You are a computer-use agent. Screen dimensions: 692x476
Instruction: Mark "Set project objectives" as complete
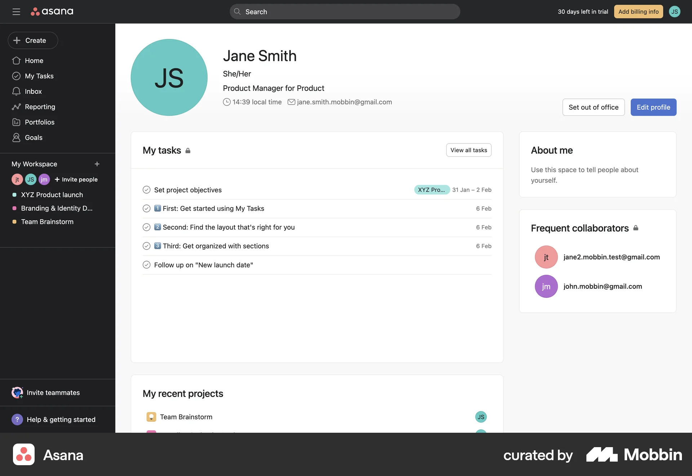click(146, 189)
